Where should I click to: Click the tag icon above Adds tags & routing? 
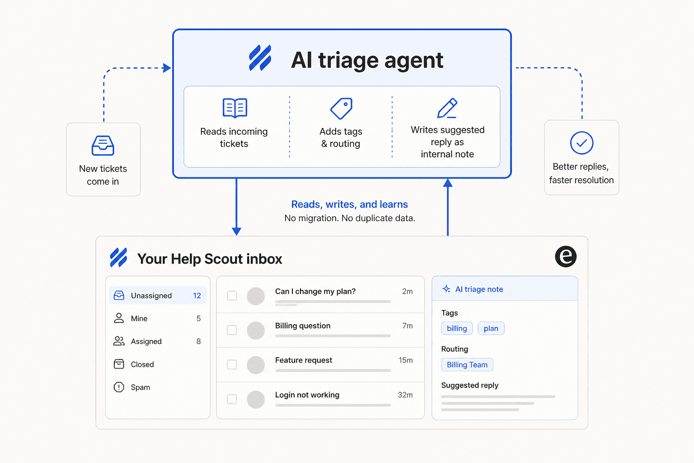click(x=341, y=109)
